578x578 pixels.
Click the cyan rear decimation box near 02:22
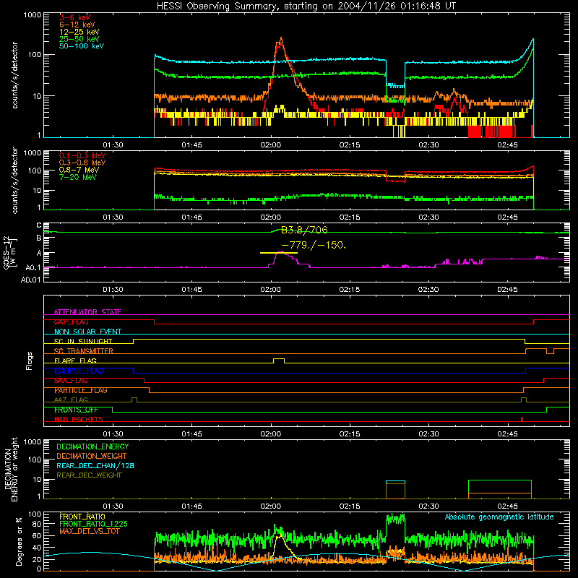coord(395,482)
